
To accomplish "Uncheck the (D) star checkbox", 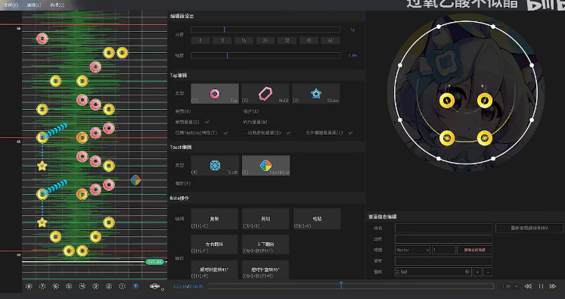I will (x=288, y=133).
